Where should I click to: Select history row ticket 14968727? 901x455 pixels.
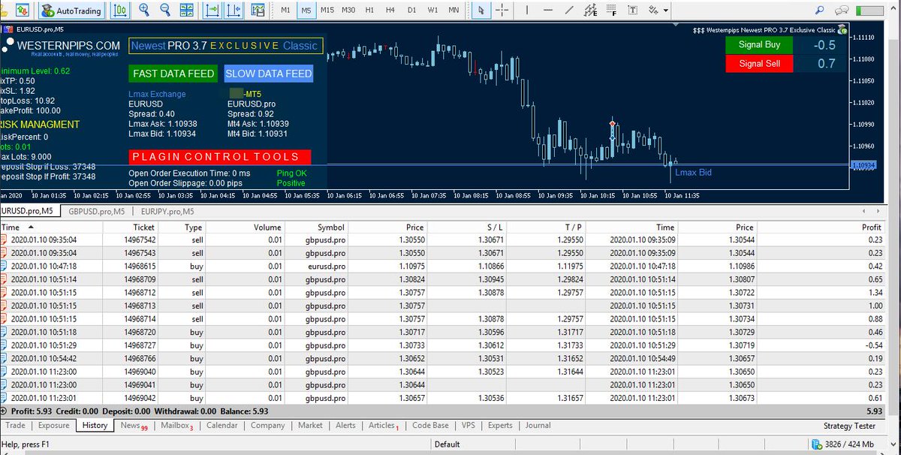click(442, 345)
